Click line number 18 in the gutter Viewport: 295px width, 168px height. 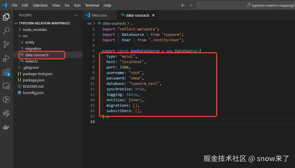pos(92,122)
